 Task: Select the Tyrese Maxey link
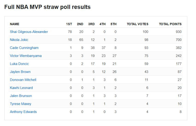click(x=20, y=104)
